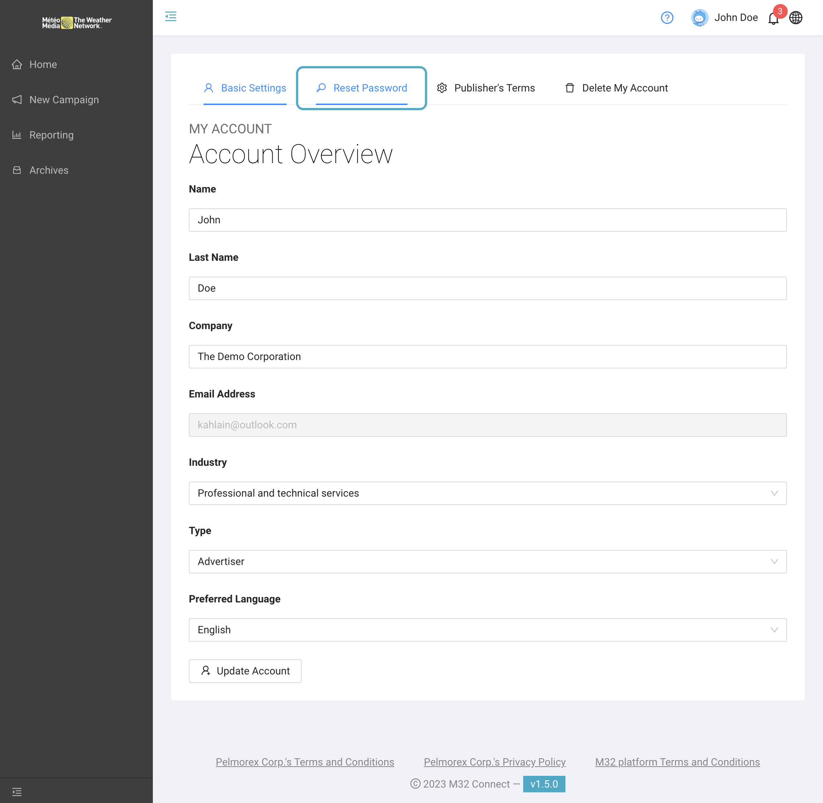Click the John Doe username text
823x803 pixels.
click(x=736, y=18)
